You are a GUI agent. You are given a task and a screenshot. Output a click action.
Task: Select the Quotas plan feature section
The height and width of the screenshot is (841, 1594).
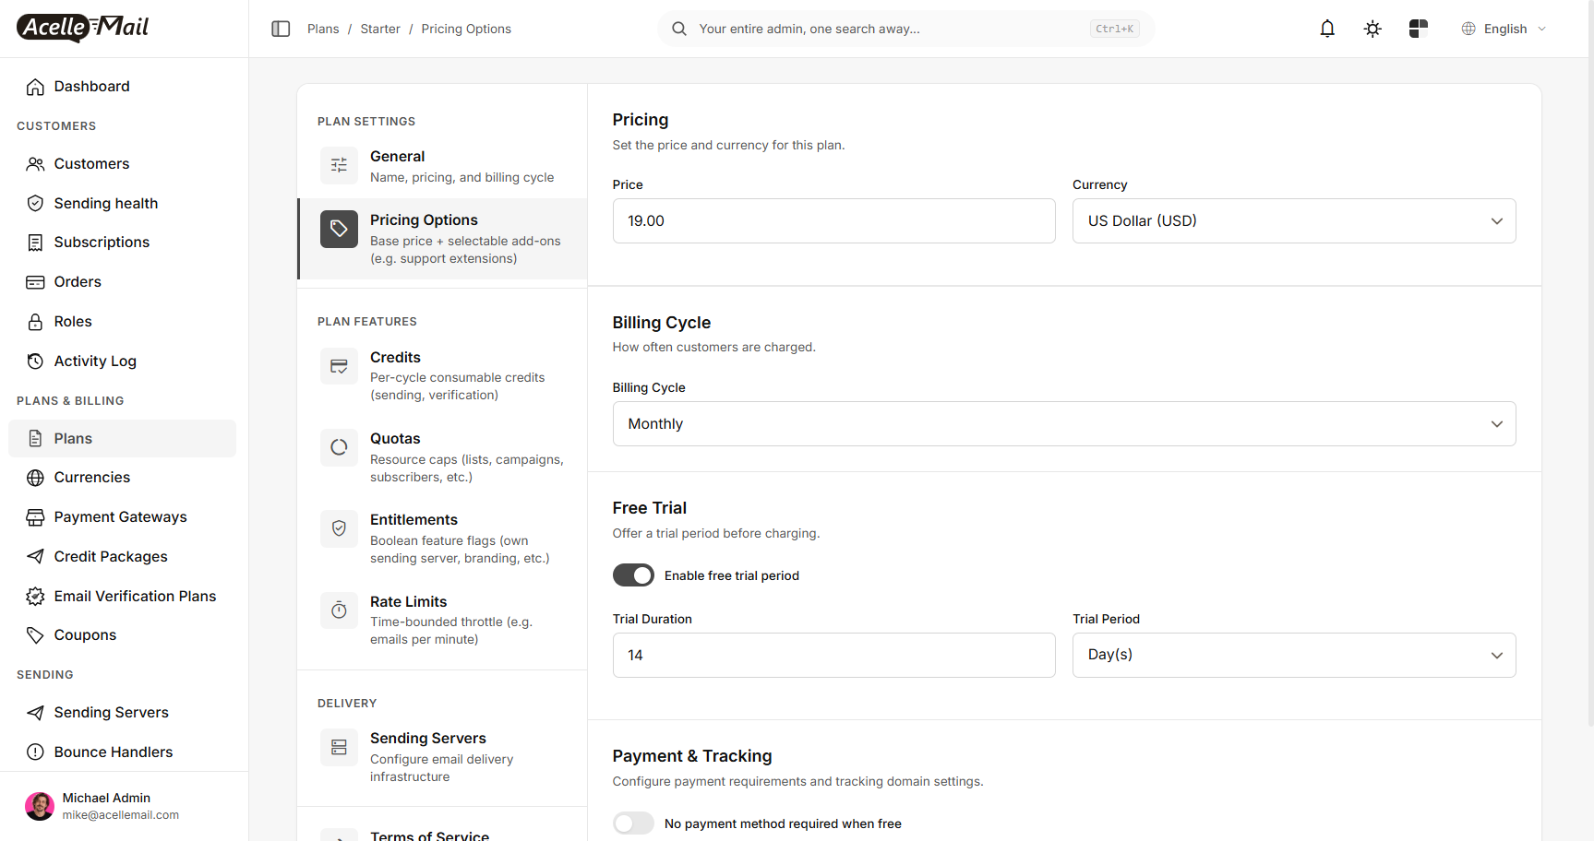(442, 456)
